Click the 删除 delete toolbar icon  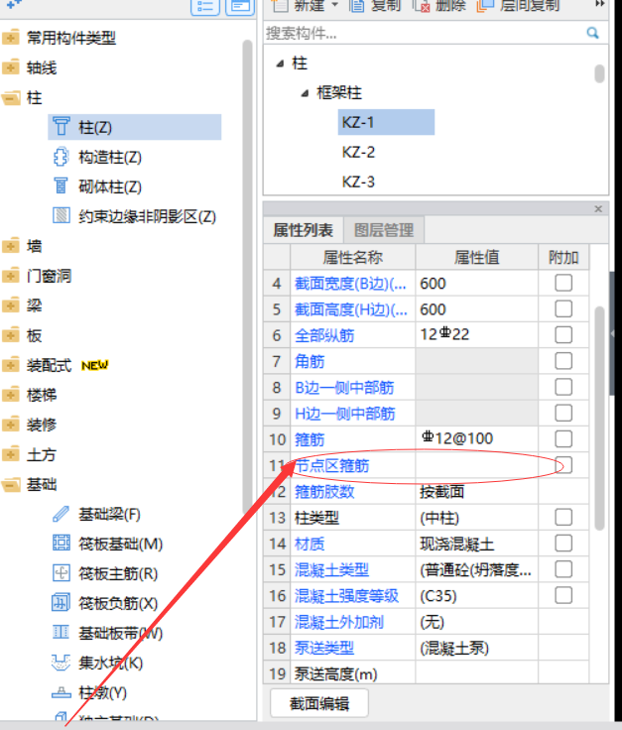(x=422, y=6)
